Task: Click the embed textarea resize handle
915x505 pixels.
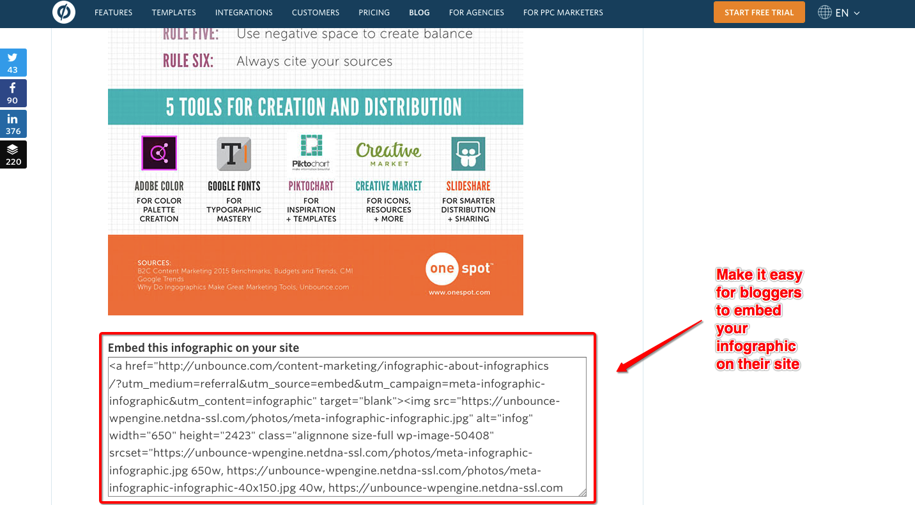Action: [x=582, y=492]
